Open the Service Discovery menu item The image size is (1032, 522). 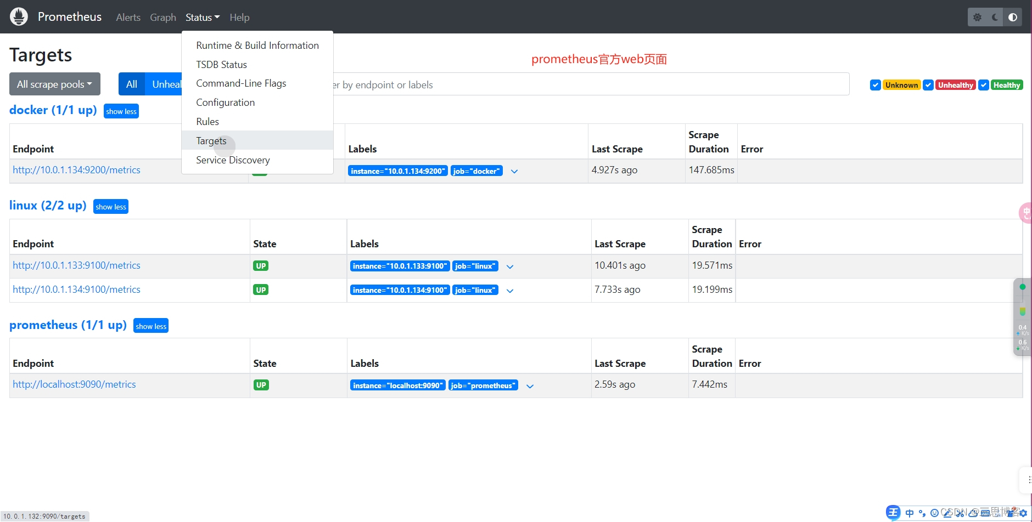coord(257,160)
